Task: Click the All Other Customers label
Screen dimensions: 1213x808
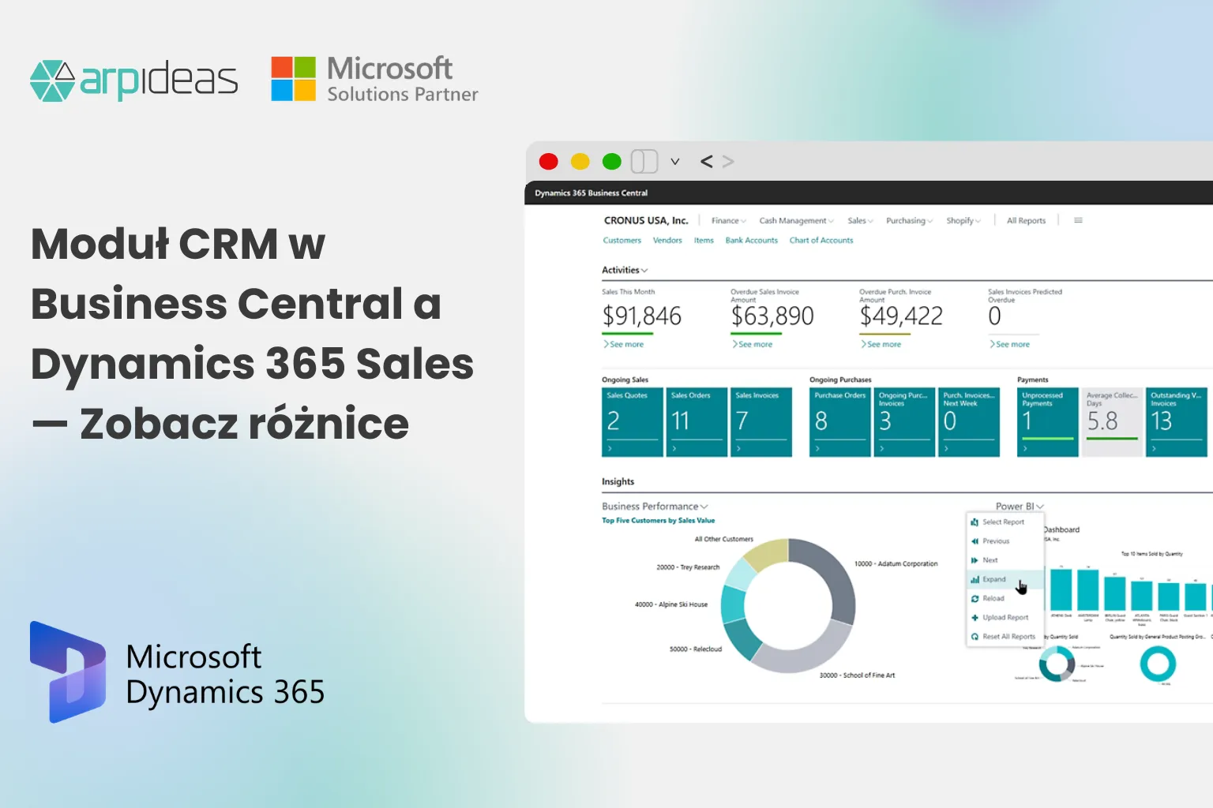Action: (724, 540)
